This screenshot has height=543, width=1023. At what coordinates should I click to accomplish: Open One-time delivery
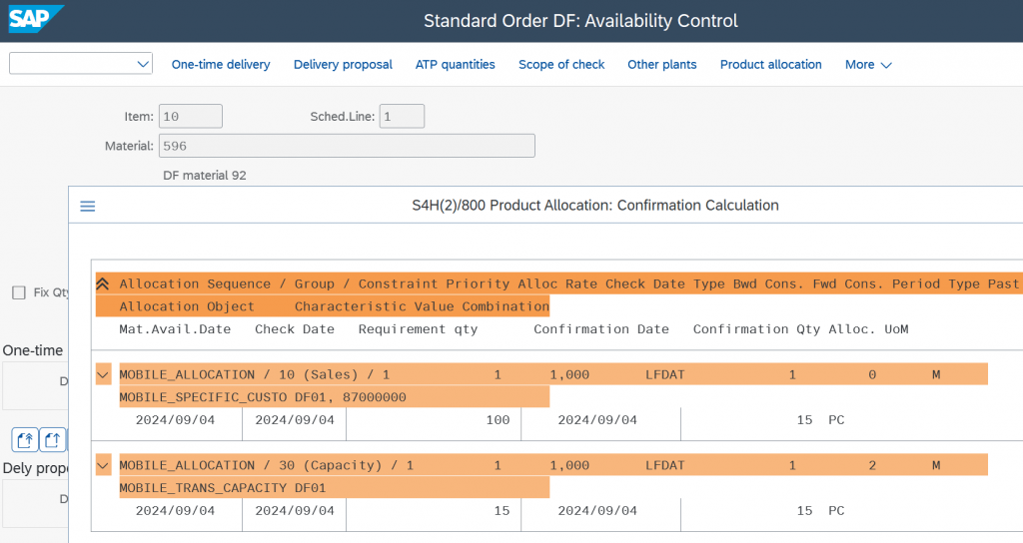221,65
